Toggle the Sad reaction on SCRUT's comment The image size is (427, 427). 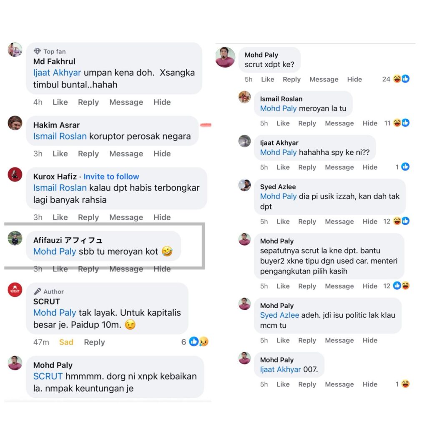point(66,342)
